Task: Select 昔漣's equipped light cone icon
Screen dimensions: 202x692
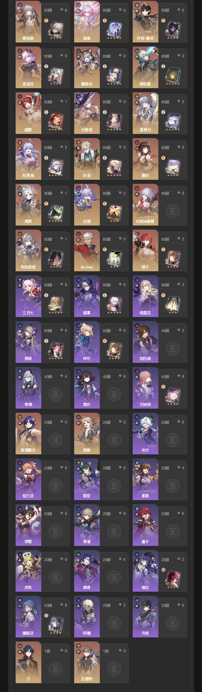Action: coord(114,29)
